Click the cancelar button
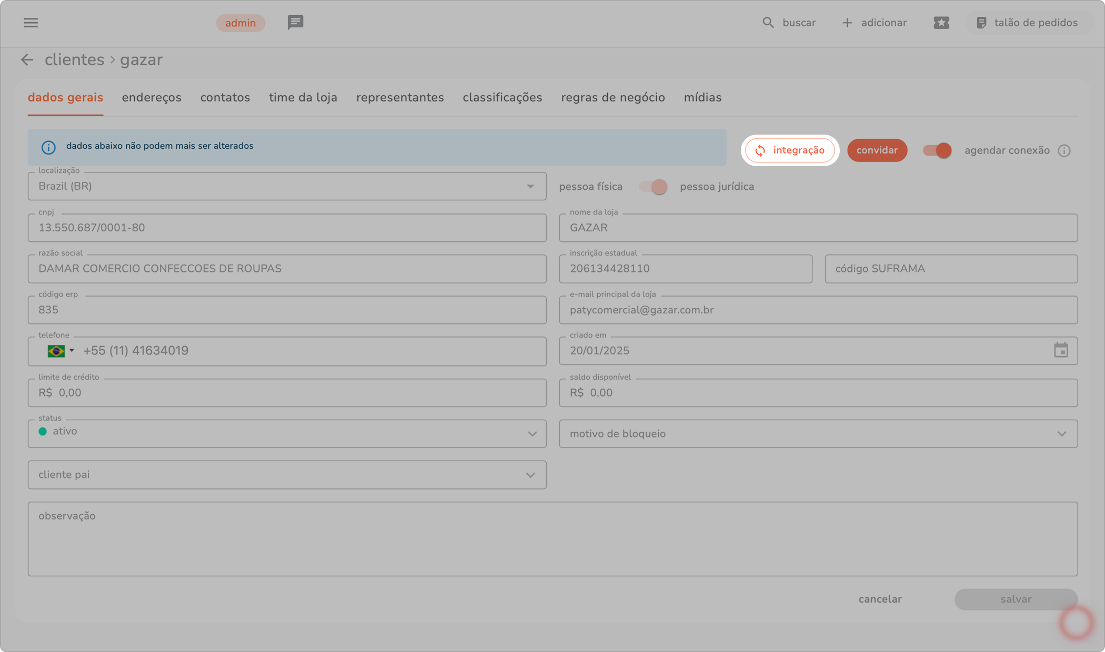This screenshot has width=1105, height=652. 880,599
